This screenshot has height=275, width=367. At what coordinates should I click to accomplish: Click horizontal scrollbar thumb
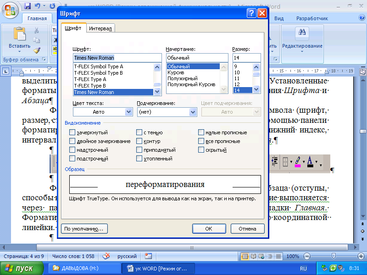pyautogui.click(x=192, y=247)
